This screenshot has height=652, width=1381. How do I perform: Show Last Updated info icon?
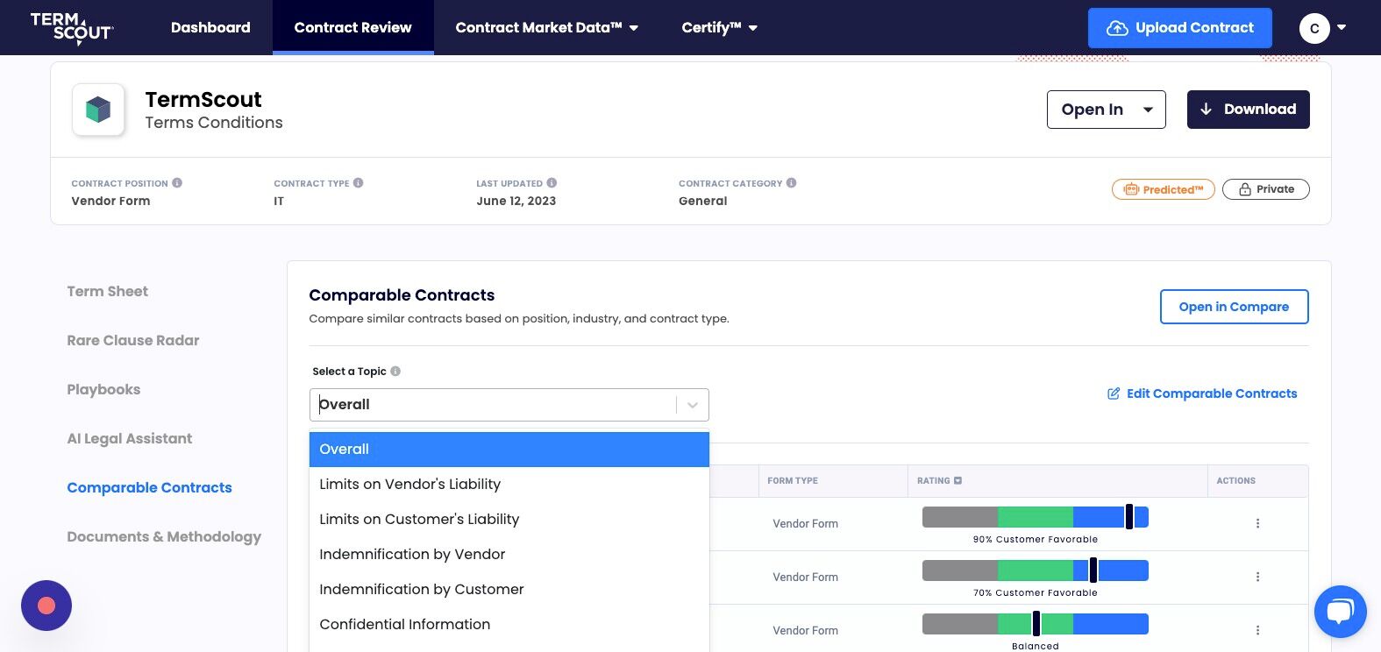click(x=552, y=183)
